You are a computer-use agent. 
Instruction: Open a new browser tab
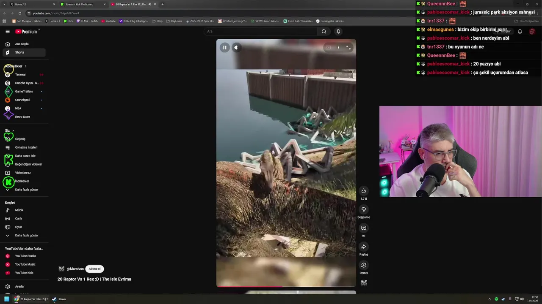click(x=162, y=4)
